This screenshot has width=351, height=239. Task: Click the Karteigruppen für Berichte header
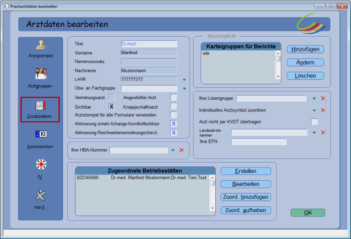(241, 47)
